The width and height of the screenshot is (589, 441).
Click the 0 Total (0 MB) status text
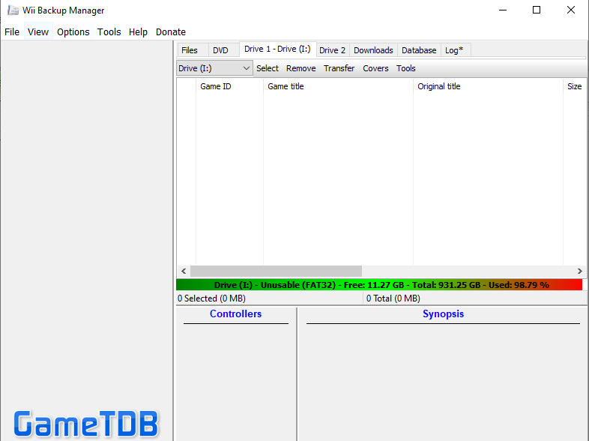pos(393,298)
